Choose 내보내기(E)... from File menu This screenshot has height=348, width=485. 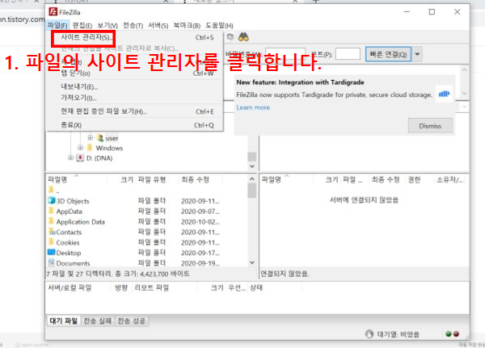136,87
